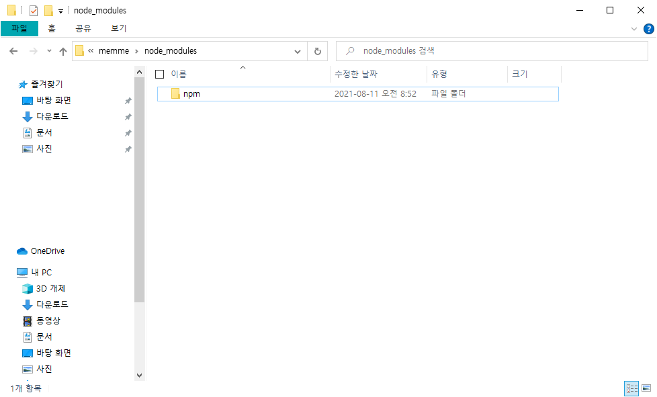
Task: Click the 파일 폴더 type cell
Action: (448, 94)
